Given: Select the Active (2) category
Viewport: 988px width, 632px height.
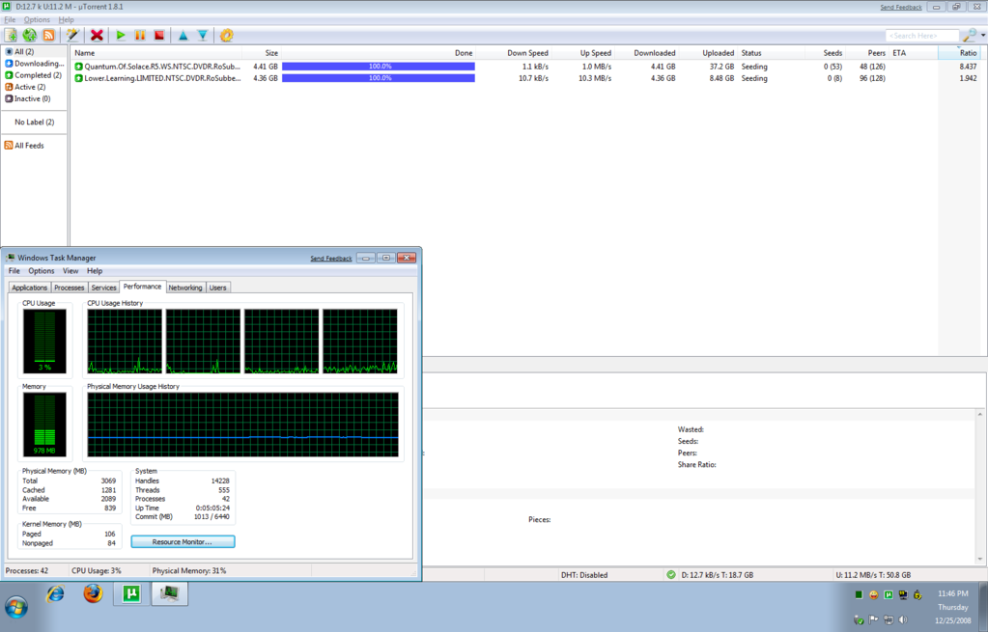Looking at the screenshot, I should pos(25,87).
